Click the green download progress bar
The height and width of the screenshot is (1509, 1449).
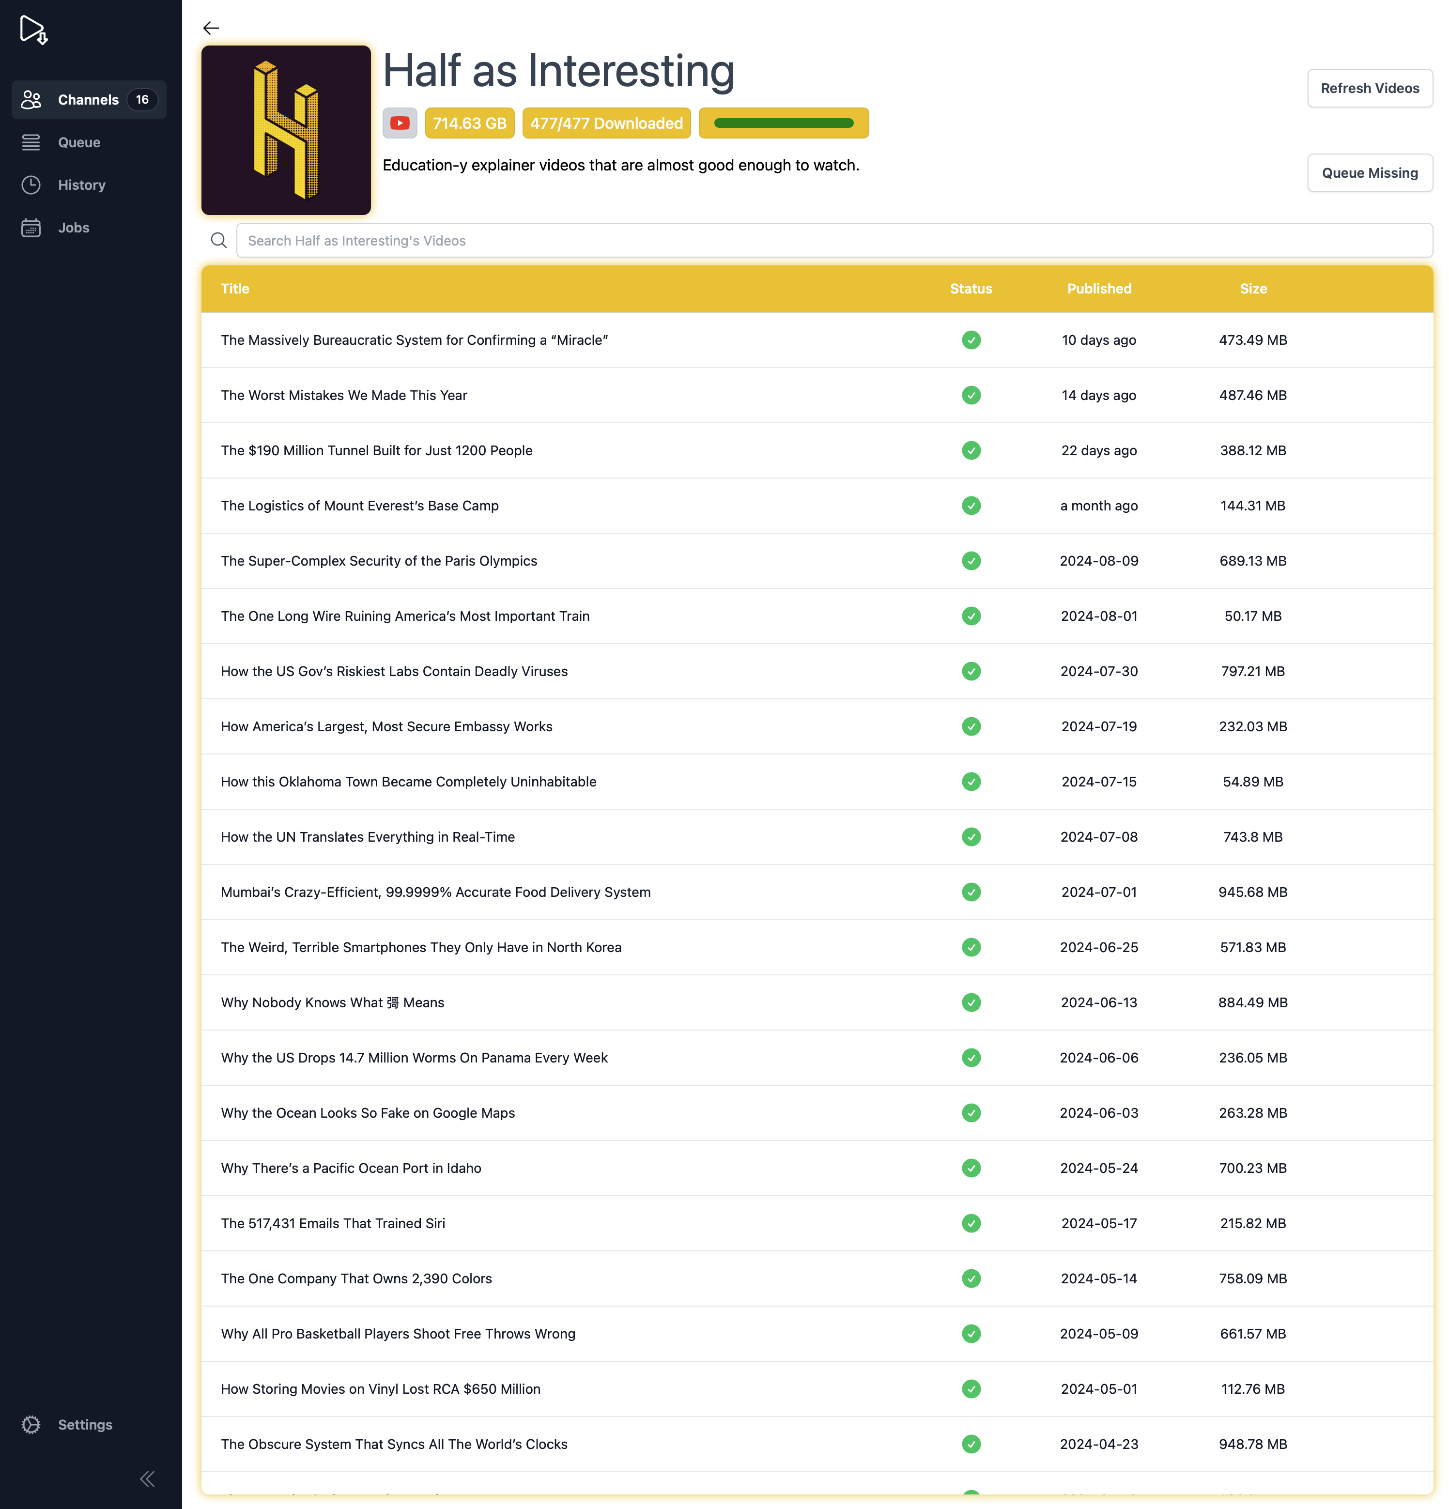click(x=783, y=123)
